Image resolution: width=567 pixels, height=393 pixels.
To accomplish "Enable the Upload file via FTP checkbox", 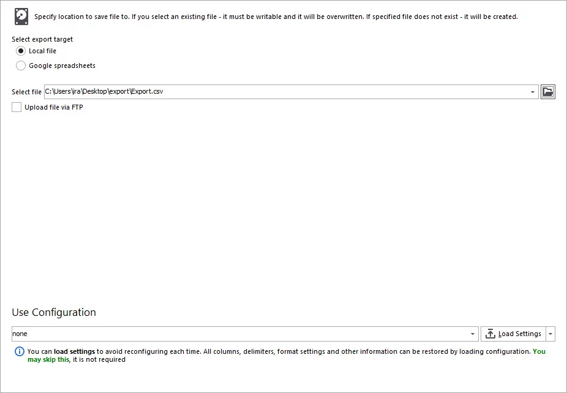I will (17, 107).
